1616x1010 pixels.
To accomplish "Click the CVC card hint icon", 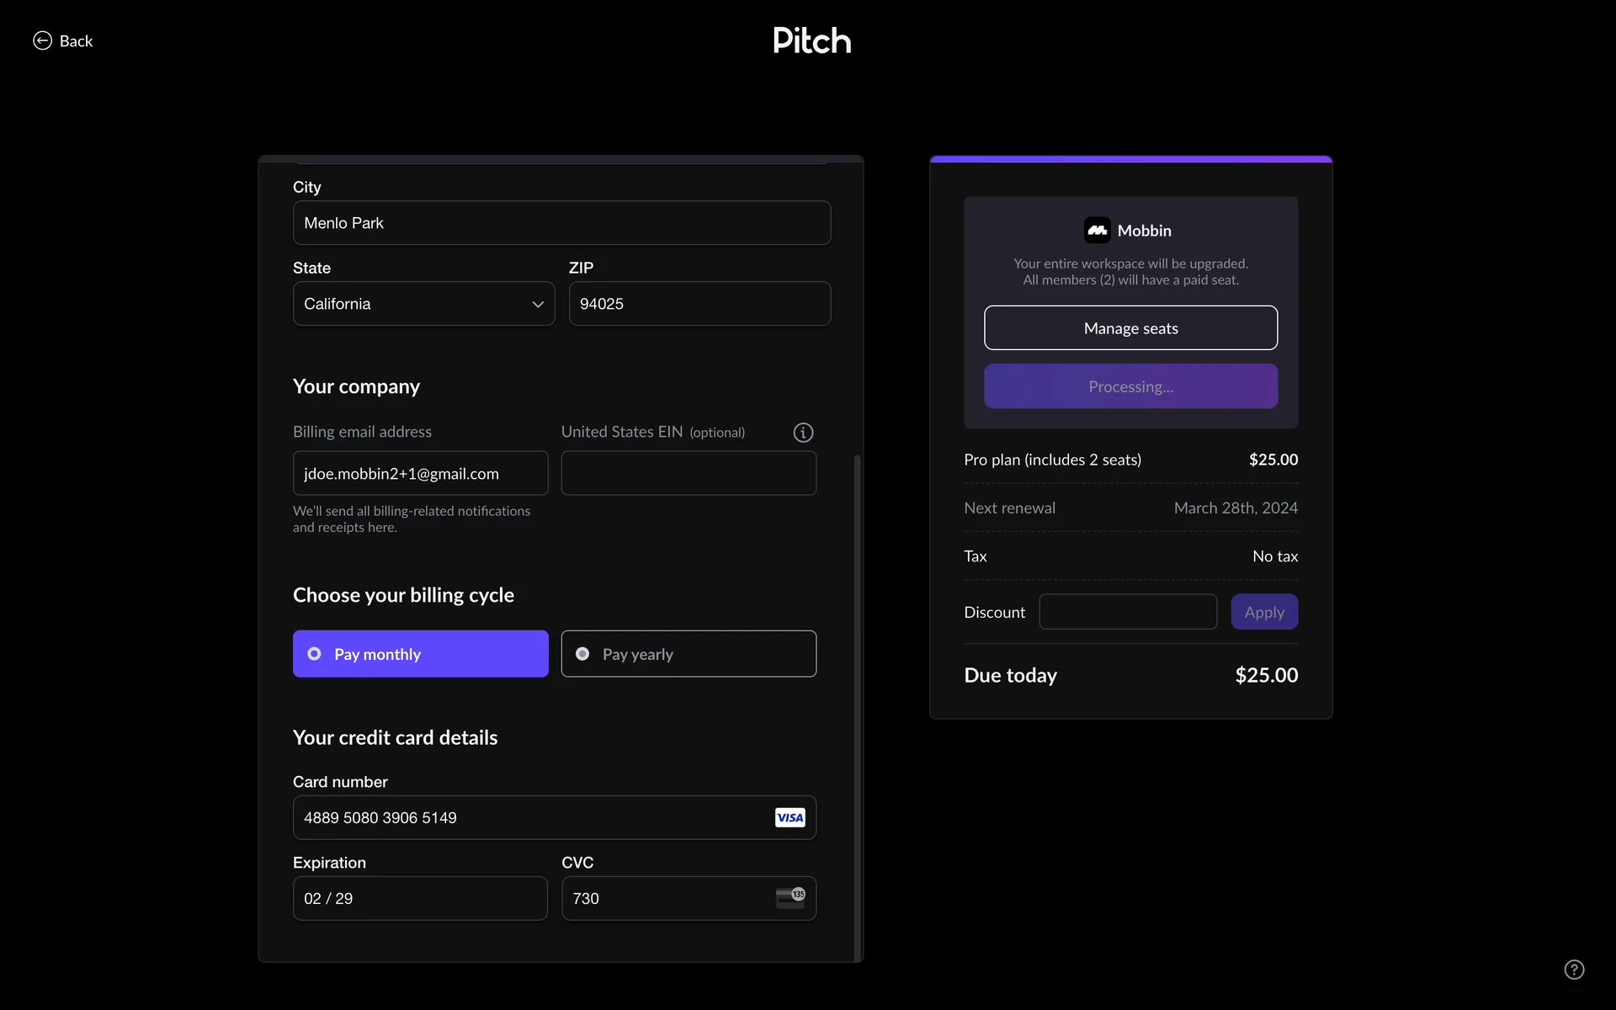I will (x=789, y=897).
